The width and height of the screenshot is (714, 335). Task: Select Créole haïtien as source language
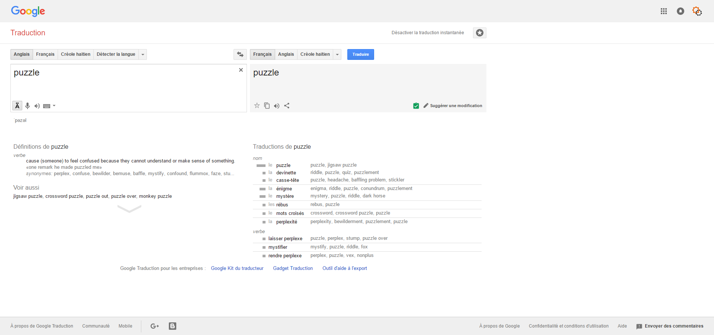click(x=75, y=54)
